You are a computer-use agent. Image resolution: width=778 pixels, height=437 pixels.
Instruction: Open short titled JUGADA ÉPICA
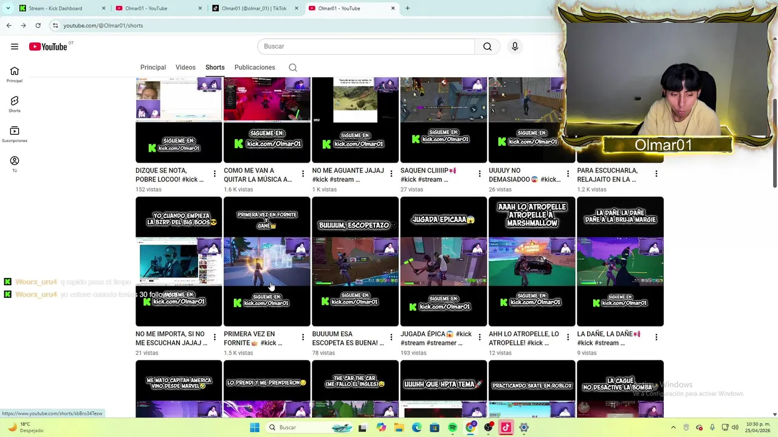pyautogui.click(x=436, y=339)
